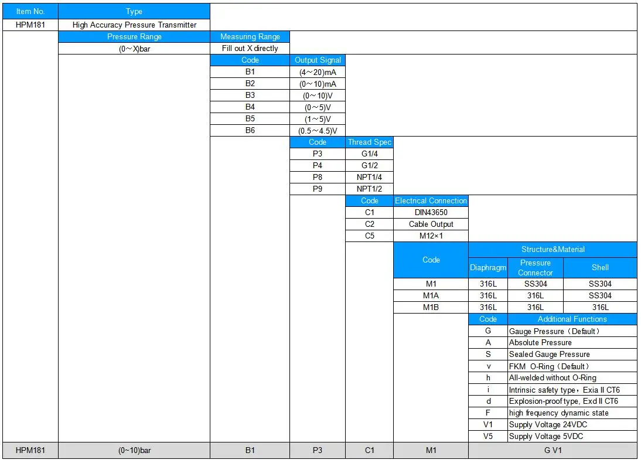Click the Pressure Range header

tap(134, 36)
